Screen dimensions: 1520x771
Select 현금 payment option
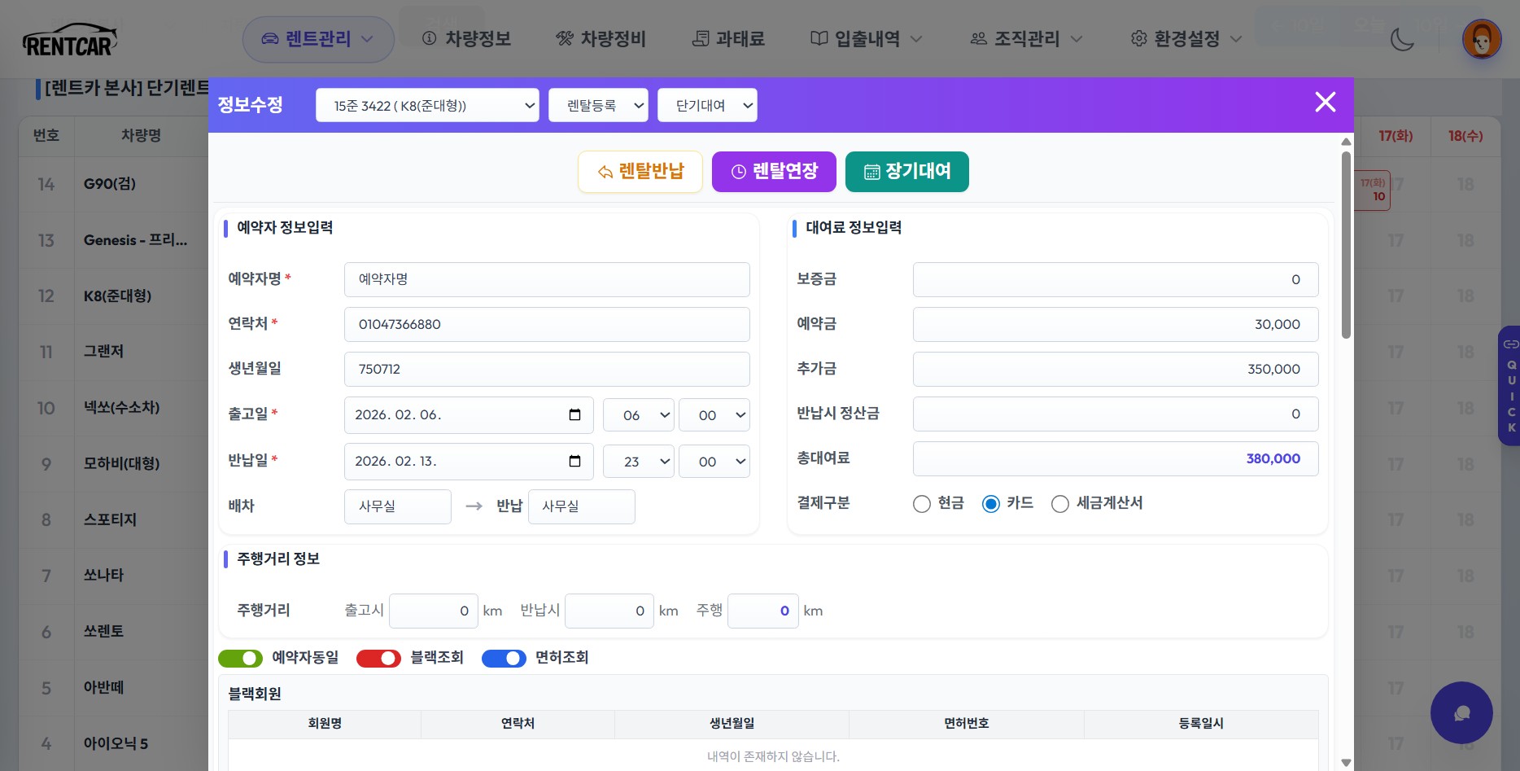(922, 504)
